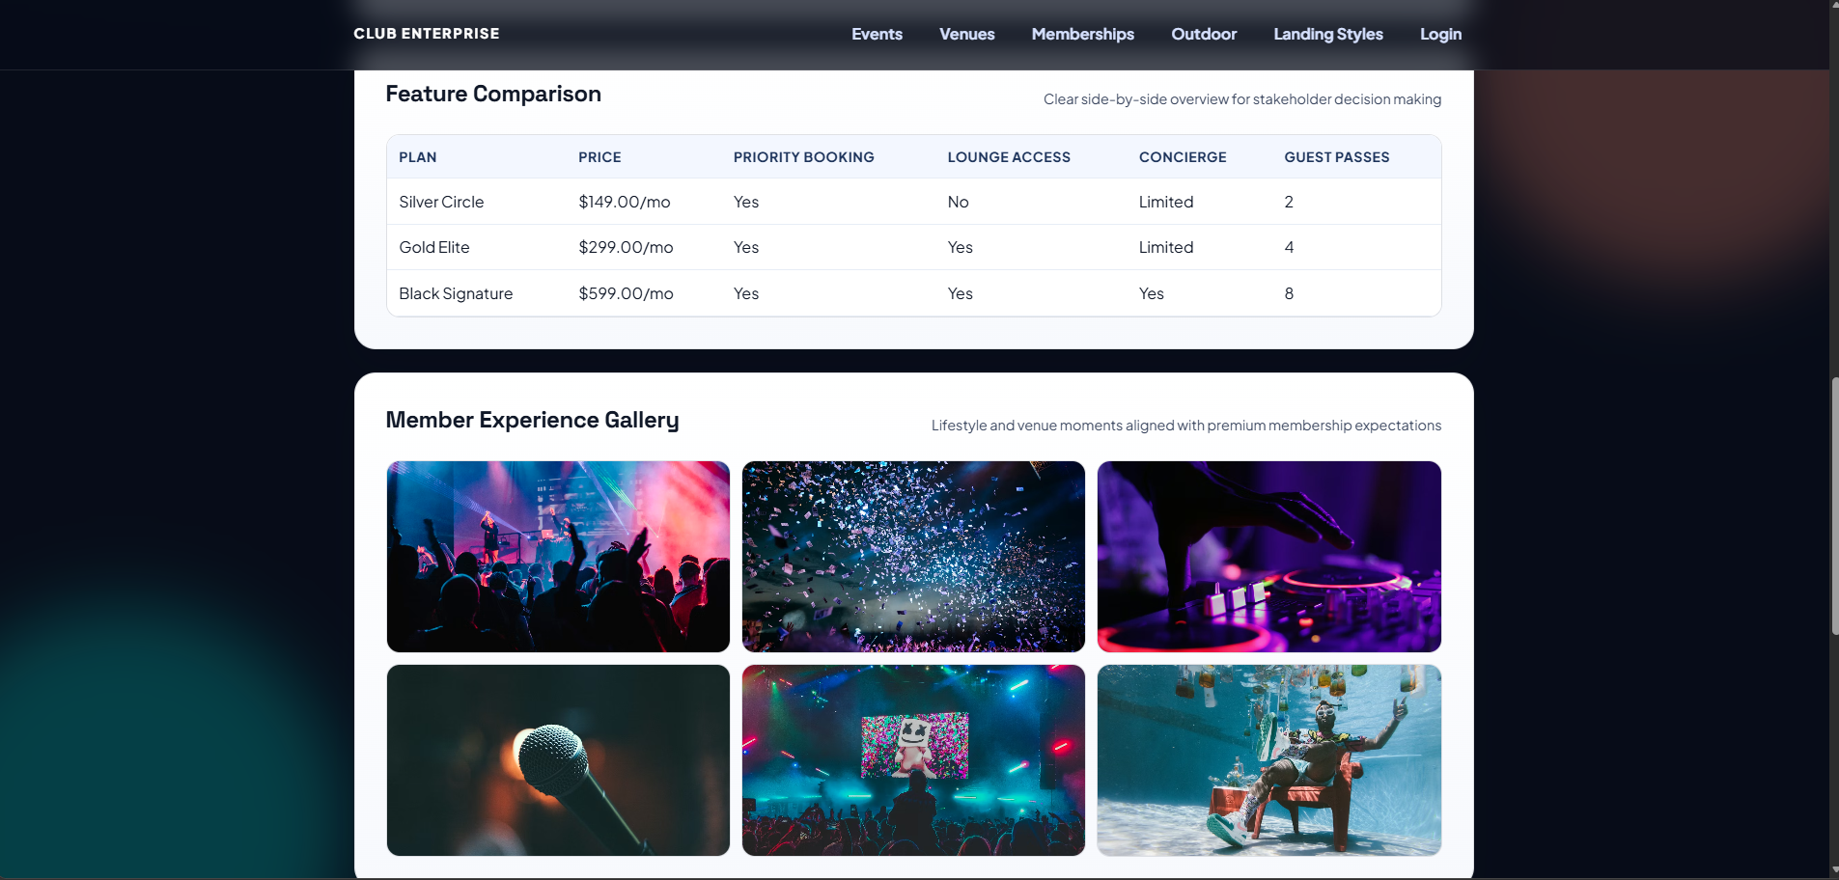This screenshot has height=880, width=1839.
Task: Navigate to the Outdoor section
Action: tap(1203, 34)
